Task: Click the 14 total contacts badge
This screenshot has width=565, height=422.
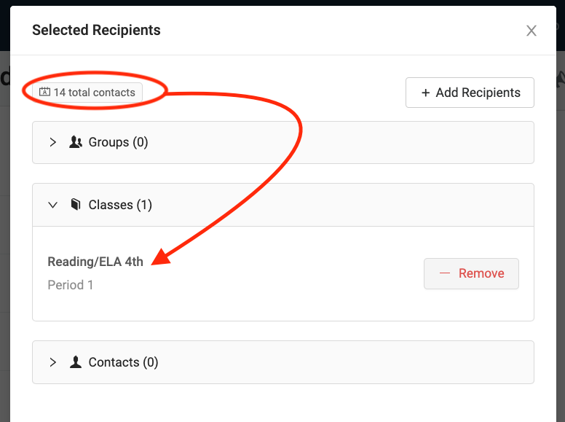Action: pos(87,93)
